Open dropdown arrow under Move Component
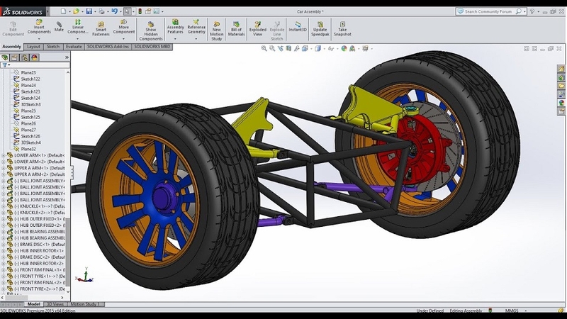This screenshot has height=319, width=567. (123, 38)
